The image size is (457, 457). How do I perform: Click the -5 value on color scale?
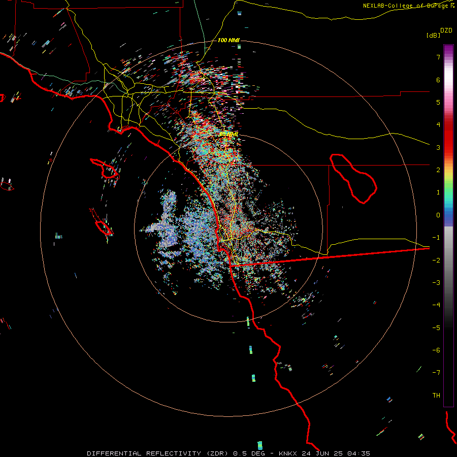436,328
